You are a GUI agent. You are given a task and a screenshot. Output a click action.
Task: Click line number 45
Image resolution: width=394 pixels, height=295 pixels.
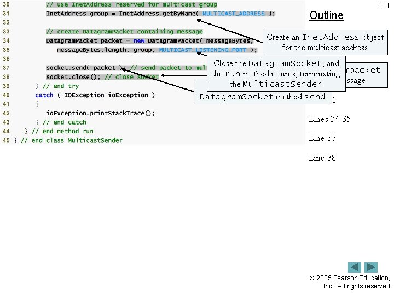(6, 140)
